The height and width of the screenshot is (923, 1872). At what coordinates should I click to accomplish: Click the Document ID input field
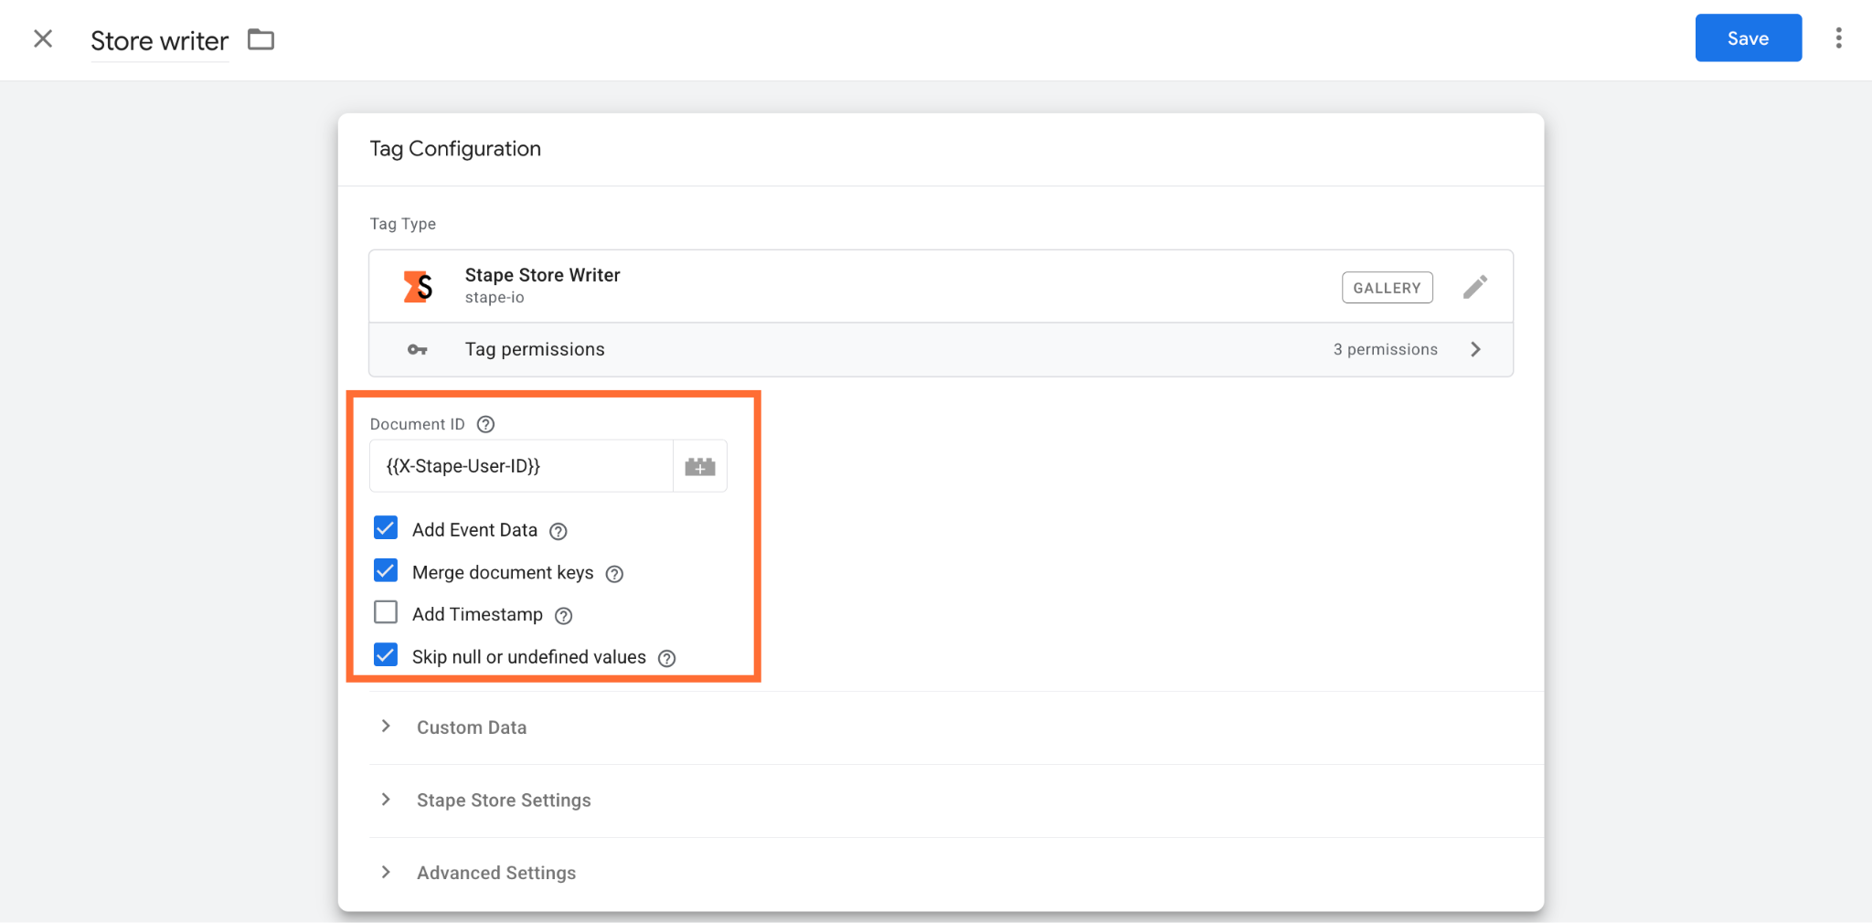[521, 466]
